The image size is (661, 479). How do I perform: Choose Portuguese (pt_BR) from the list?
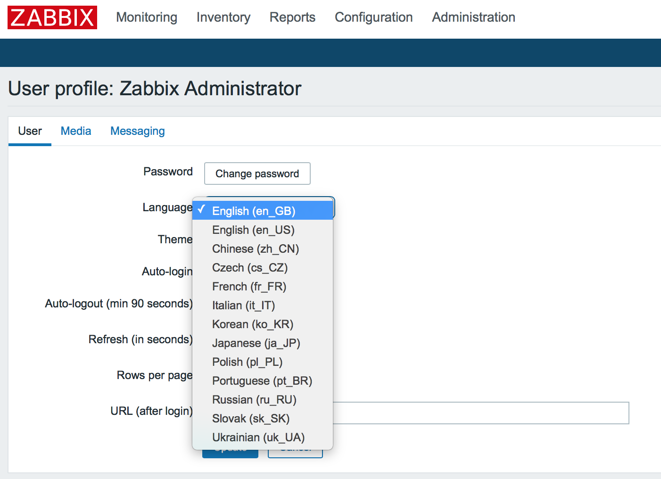pyautogui.click(x=263, y=380)
